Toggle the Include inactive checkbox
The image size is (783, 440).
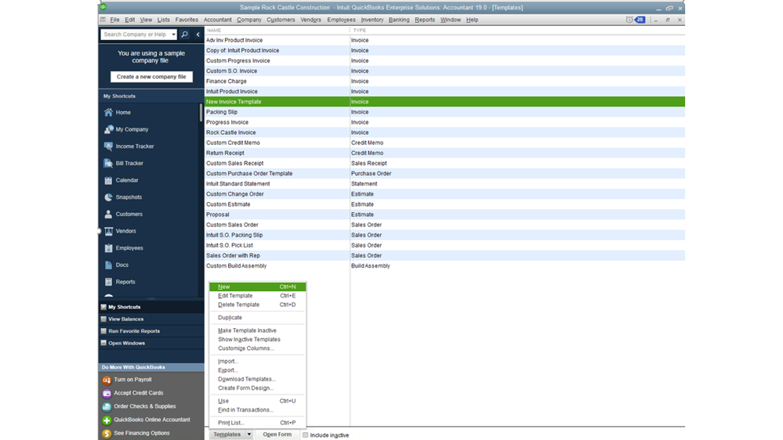click(x=305, y=435)
